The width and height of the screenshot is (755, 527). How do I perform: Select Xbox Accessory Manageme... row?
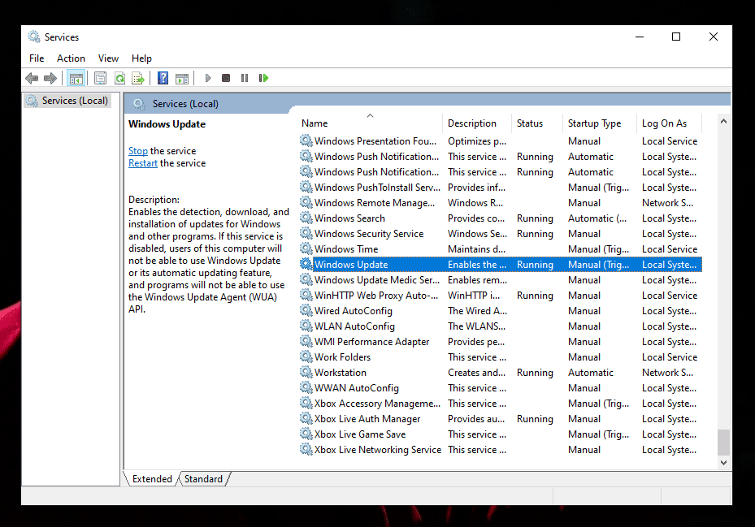point(500,403)
